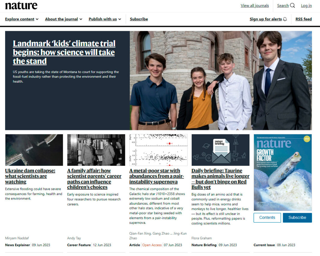Expand the Explore content dropdown
Viewport: 320px width, 256px height.
click(22, 19)
